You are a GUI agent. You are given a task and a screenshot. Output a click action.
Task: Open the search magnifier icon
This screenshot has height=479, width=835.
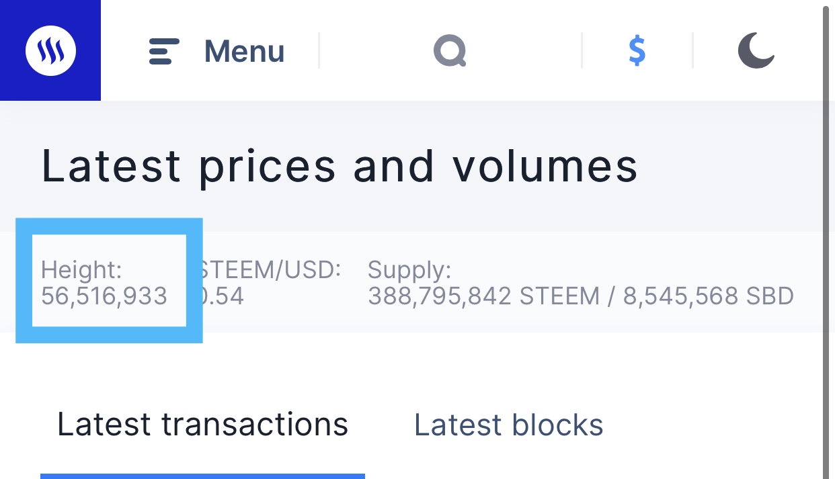[450, 51]
